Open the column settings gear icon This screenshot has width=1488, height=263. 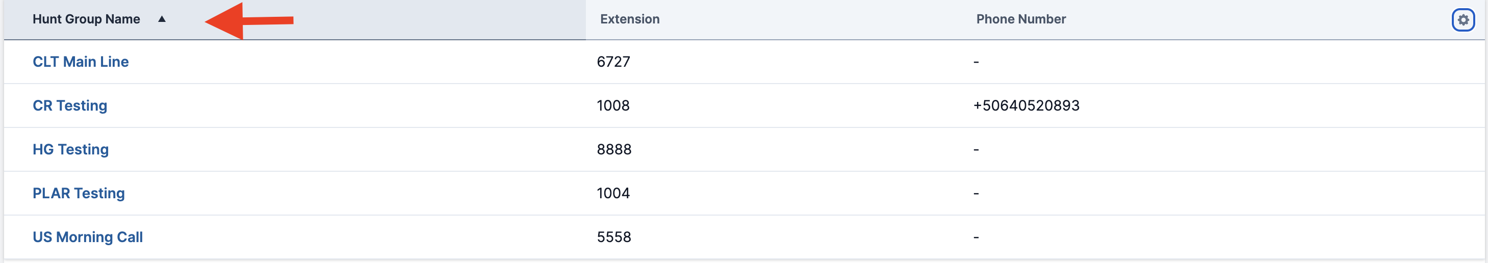pos(1463,19)
